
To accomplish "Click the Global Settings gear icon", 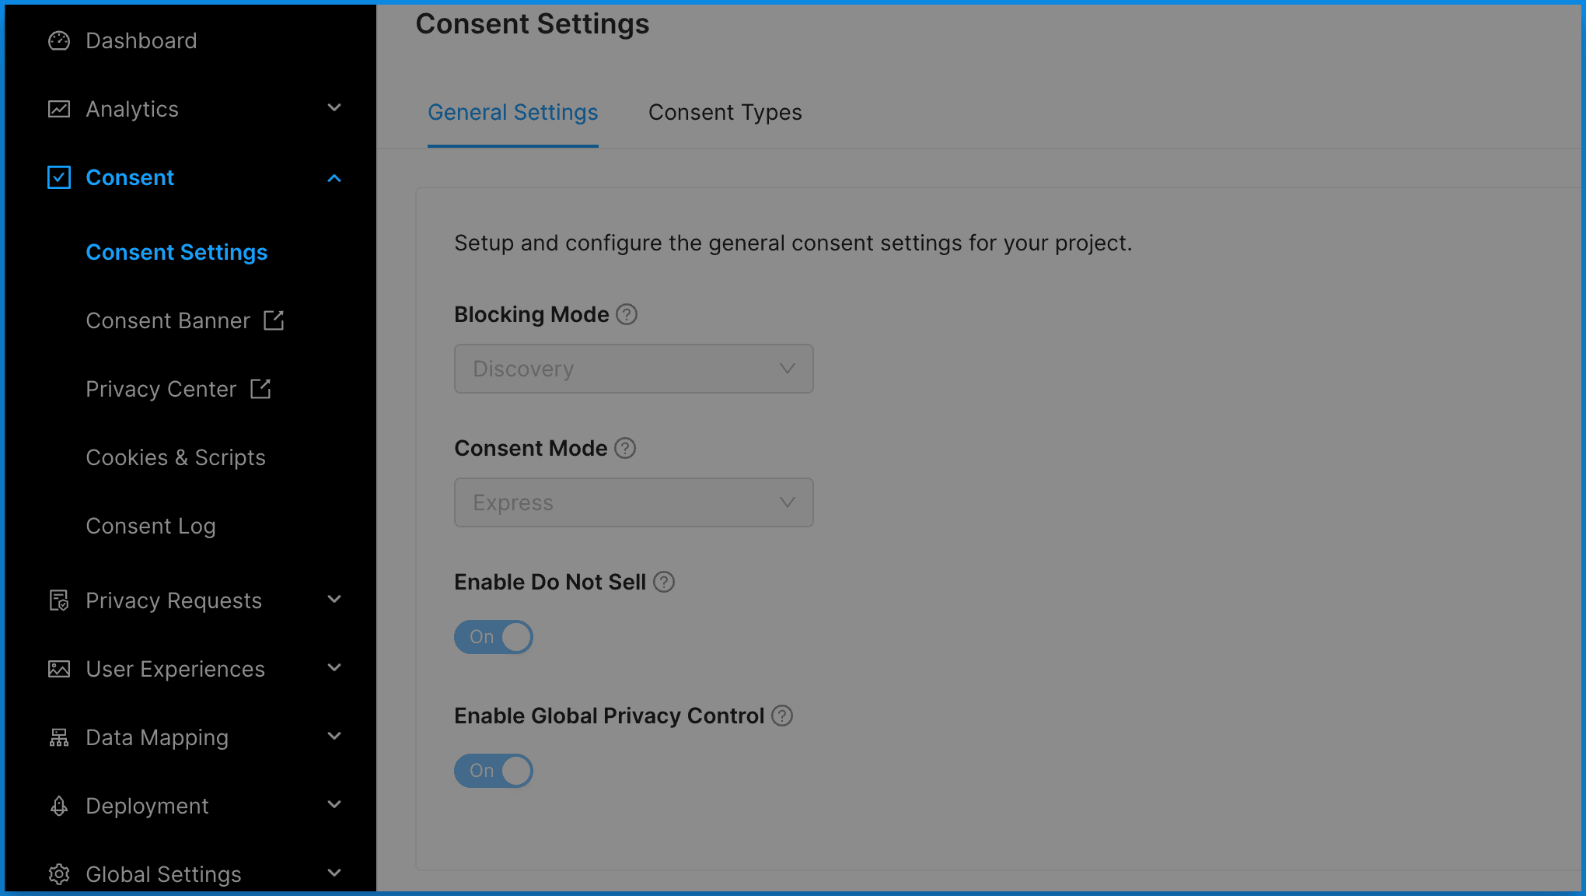I will click(59, 874).
